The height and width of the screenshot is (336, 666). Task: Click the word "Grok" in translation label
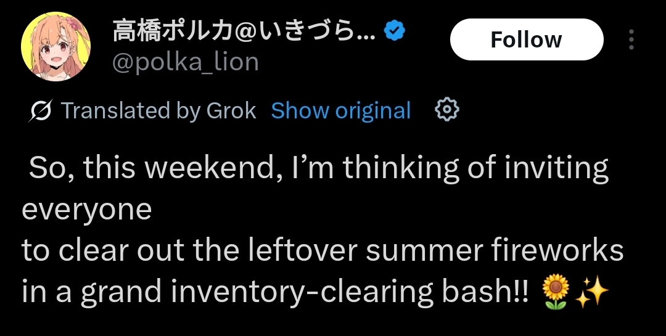pyautogui.click(x=231, y=111)
